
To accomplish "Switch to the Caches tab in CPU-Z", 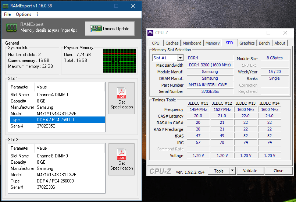I will [x=172, y=43].
